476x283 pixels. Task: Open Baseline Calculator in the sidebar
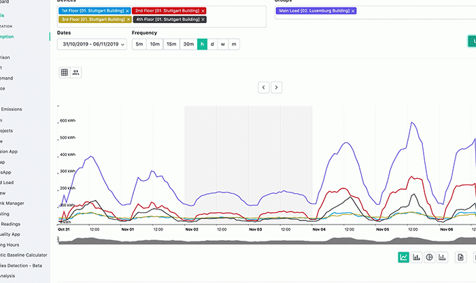(x=24, y=254)
